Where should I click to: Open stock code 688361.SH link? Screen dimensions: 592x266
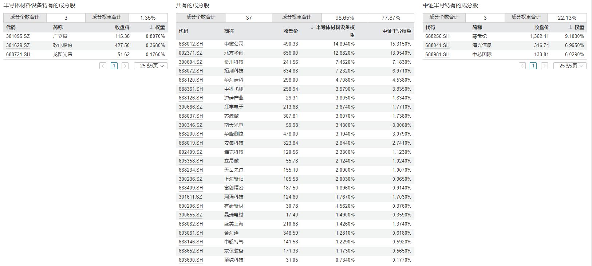(191, 89)
